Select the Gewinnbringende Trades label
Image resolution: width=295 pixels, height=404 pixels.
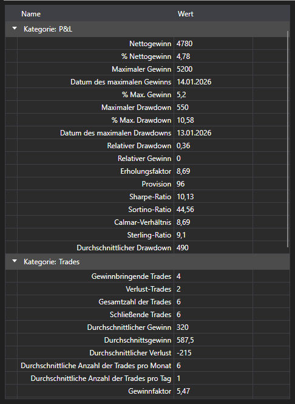(131, 276)
